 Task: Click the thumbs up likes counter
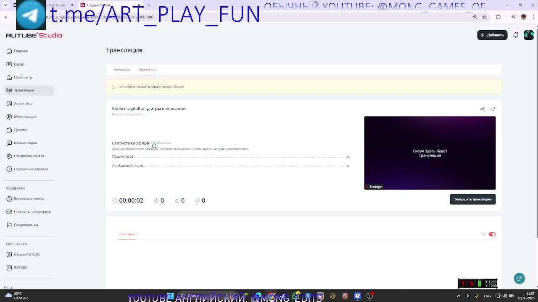click(x=179, y=200)
